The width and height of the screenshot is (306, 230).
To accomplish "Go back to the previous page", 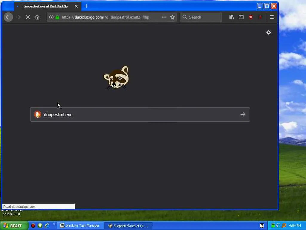I will 8,17.
